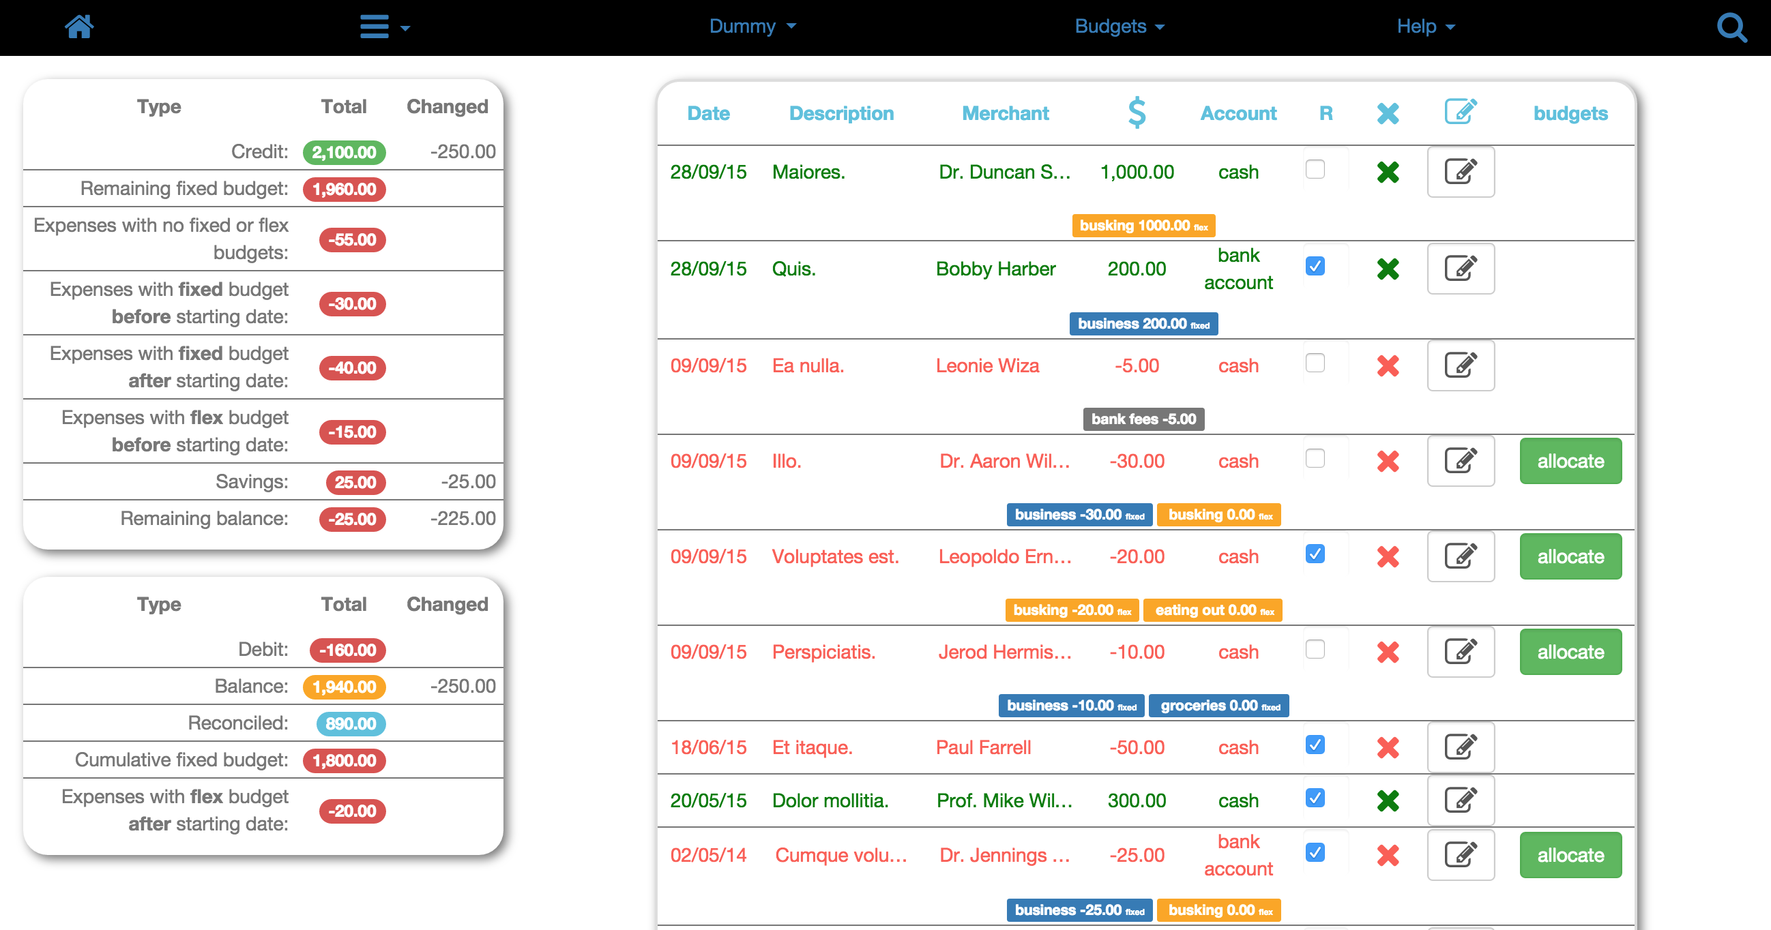Allocate budgets for Cumque volu transaction
Screen dimensions: 1771x930
(1570, 855)
